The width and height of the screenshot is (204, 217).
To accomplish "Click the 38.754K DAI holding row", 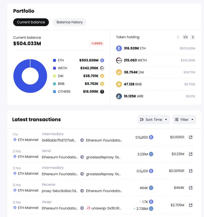I will click(155, 72).
